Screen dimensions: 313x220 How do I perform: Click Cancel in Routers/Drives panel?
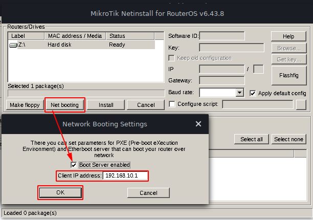tap(146, 105)
